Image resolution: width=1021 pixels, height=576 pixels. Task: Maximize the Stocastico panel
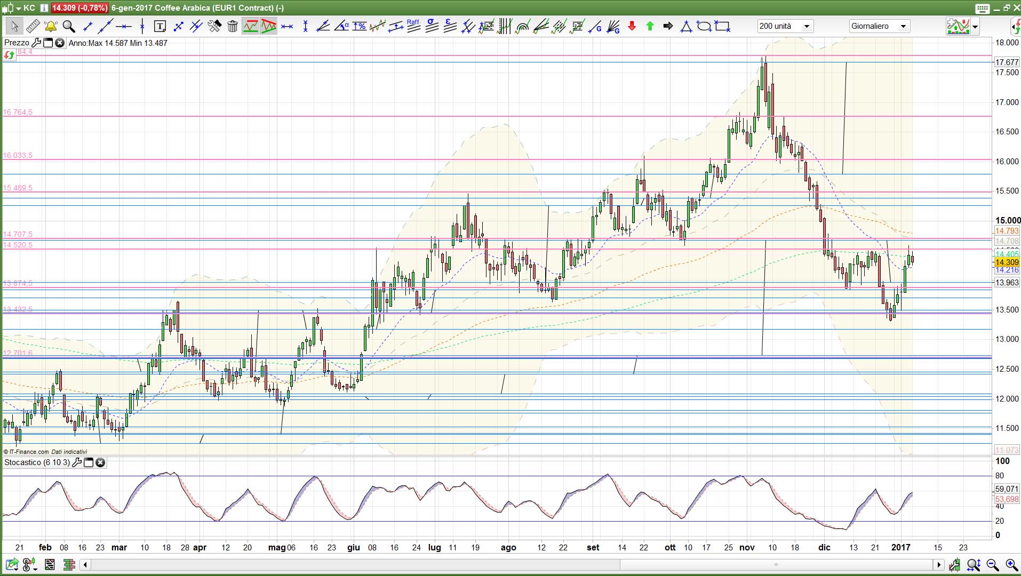[89, 462]
